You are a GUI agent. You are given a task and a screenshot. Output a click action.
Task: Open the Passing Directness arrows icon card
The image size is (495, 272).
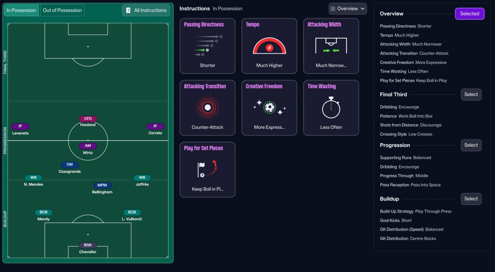pyautogui.click(x=207, y=46)
